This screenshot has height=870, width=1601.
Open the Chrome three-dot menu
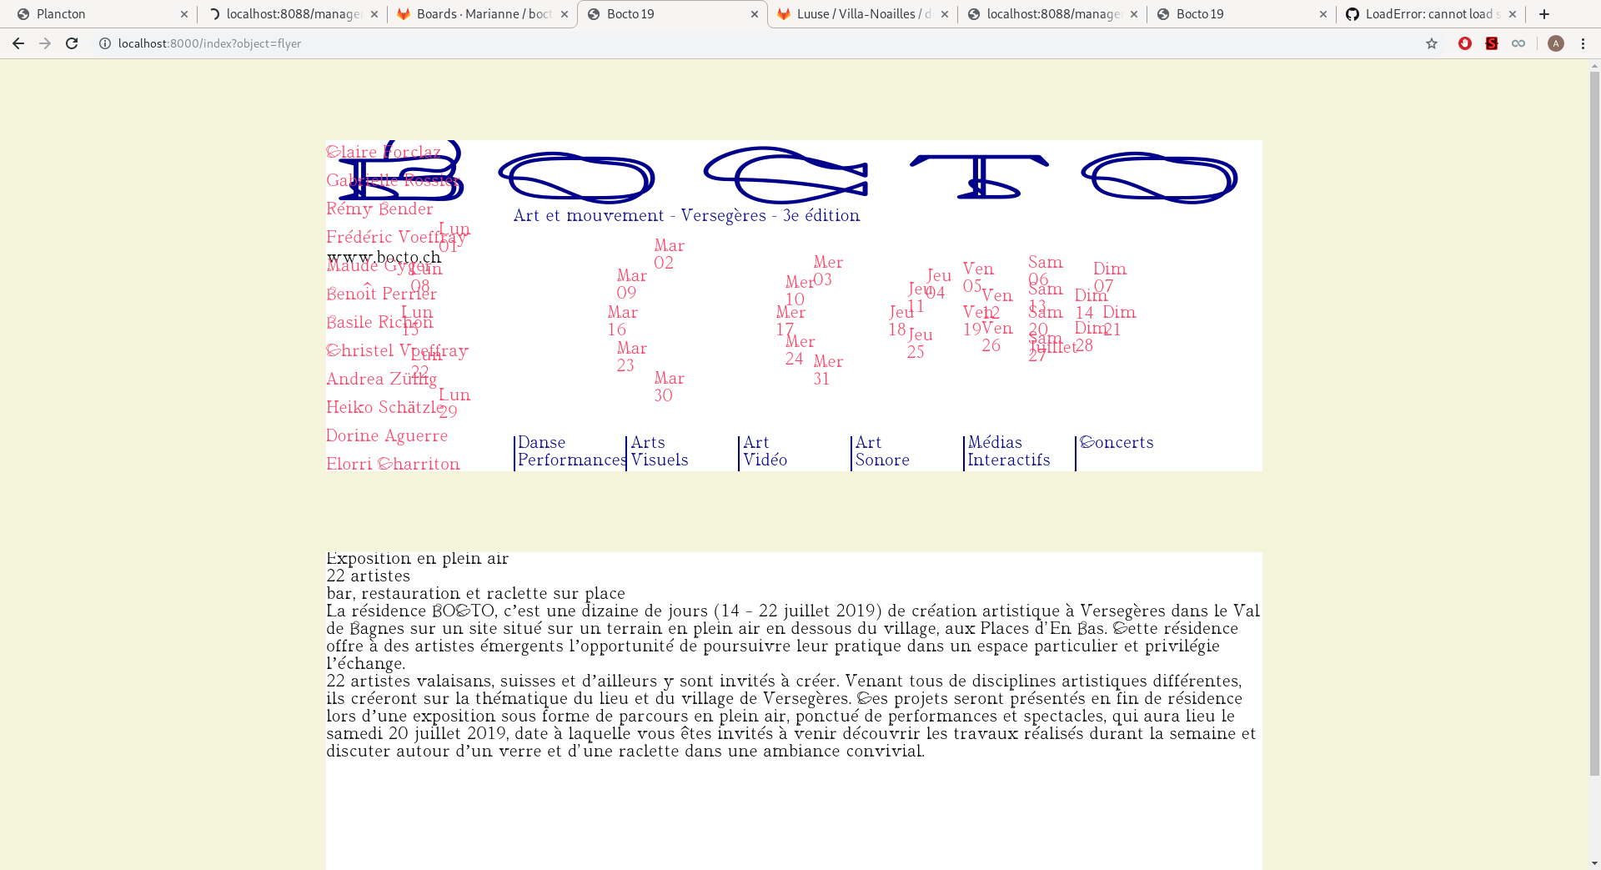[x=1583, y=43]
